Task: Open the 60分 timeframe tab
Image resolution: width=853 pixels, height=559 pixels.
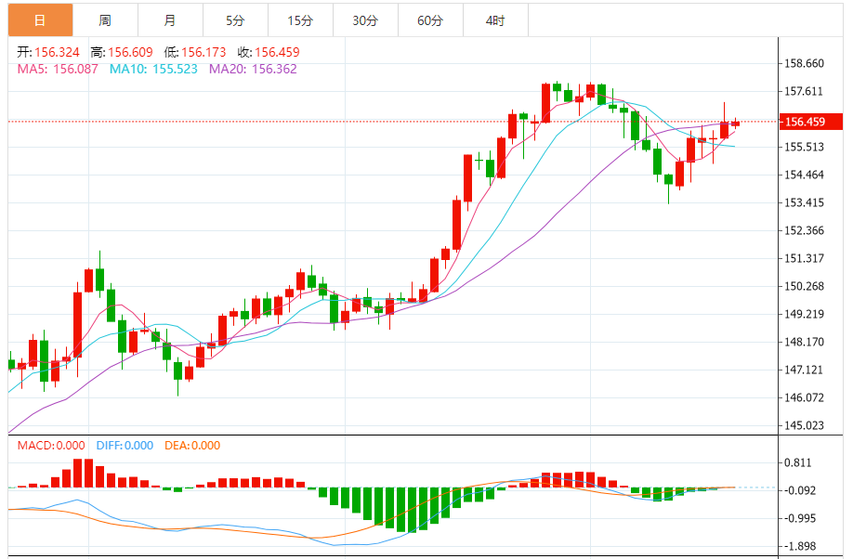Action: [x=430, y=20]
